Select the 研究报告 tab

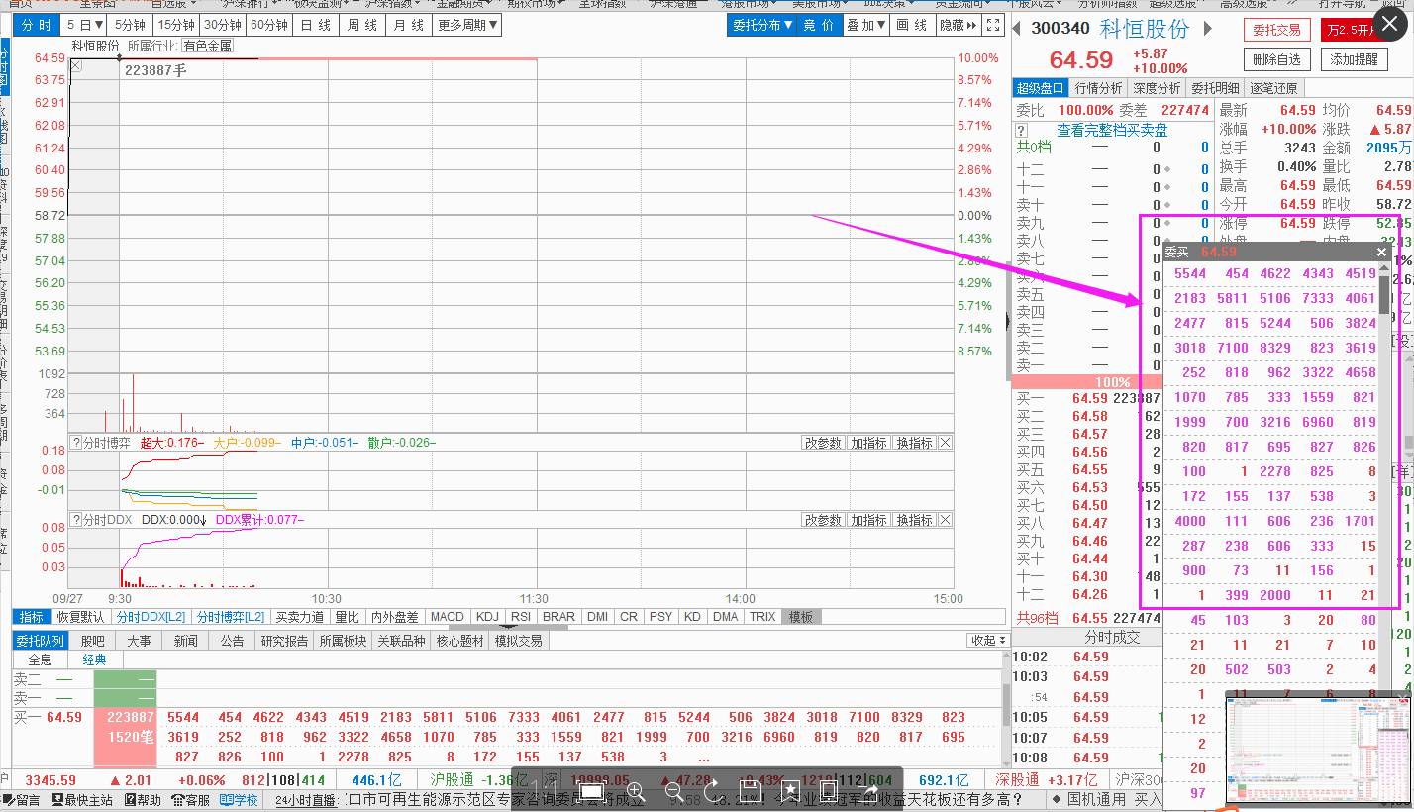pos(284,641)
